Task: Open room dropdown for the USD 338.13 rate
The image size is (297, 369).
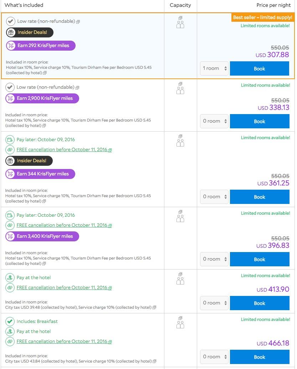Action: click(x=214, y=121)
